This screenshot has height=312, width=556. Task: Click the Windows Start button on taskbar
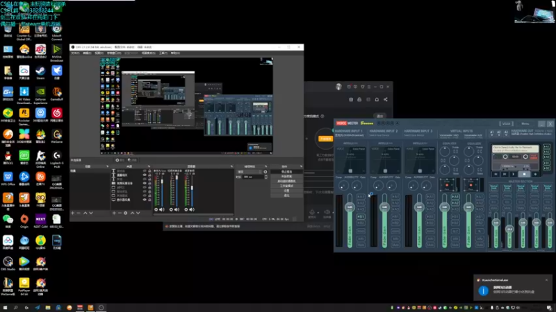[6, 307]
